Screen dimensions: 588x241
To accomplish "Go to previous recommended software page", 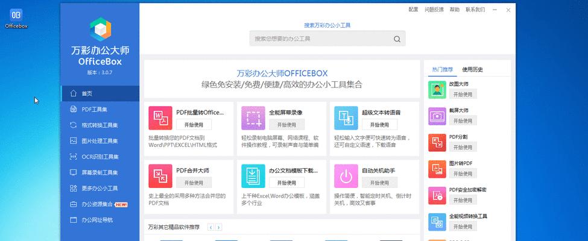I will click(211, 228).
